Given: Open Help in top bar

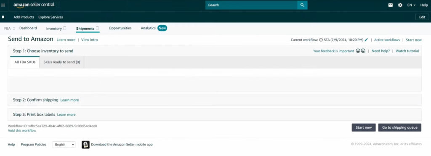Looking at the screenshot, I should pyautogui.click(x=424, y=5).
